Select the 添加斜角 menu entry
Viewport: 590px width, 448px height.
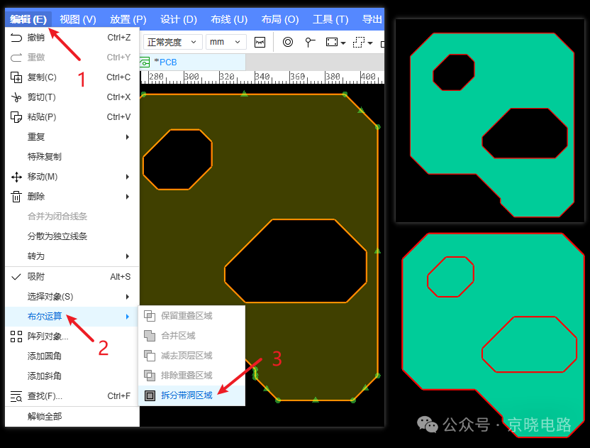72,376
